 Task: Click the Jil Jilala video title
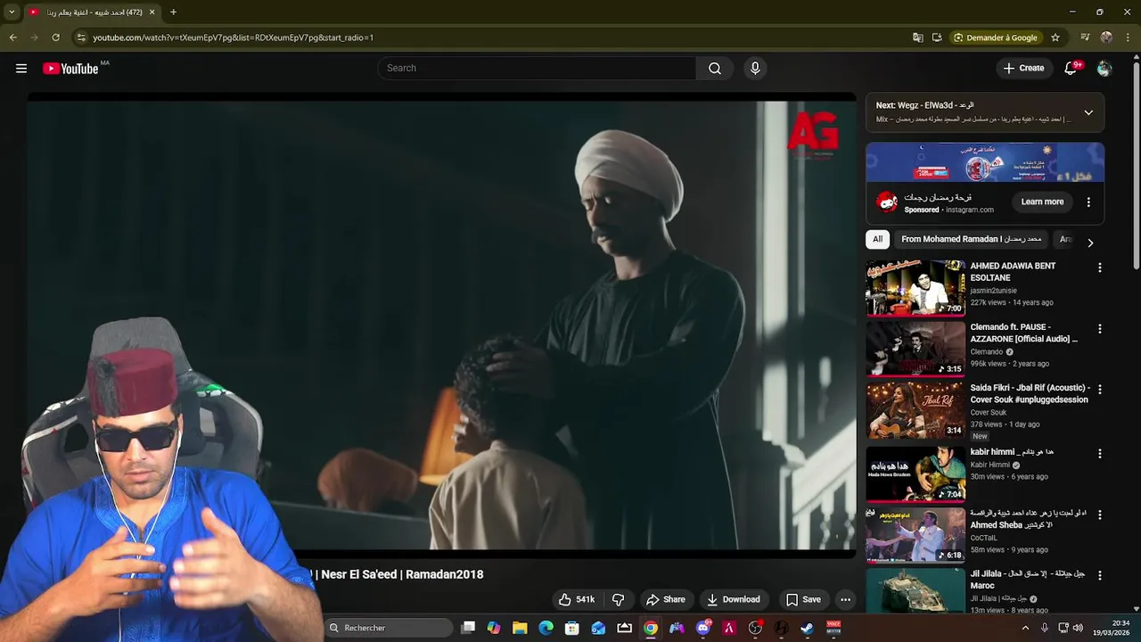pyautogui.click(x=1027, y=580)
